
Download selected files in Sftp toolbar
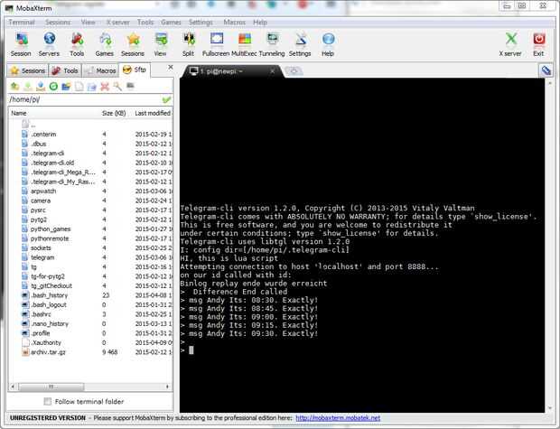pyautogui.click(x=27, y=86)
